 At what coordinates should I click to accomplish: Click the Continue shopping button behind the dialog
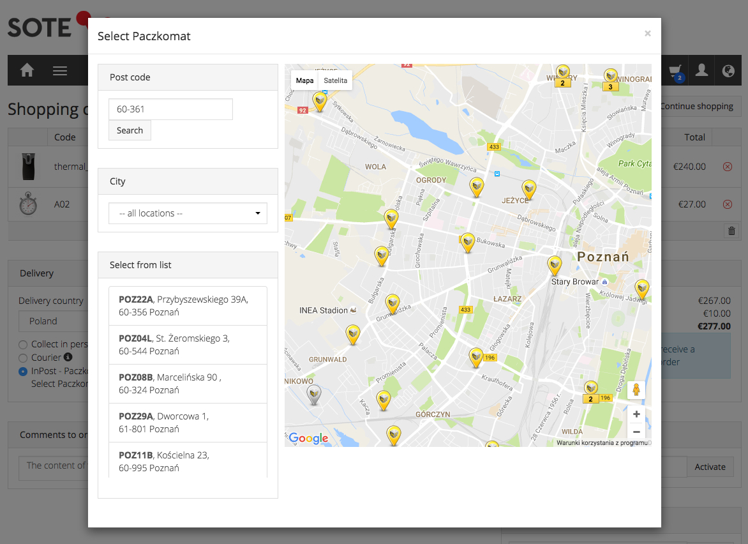[x=701, y=106]
